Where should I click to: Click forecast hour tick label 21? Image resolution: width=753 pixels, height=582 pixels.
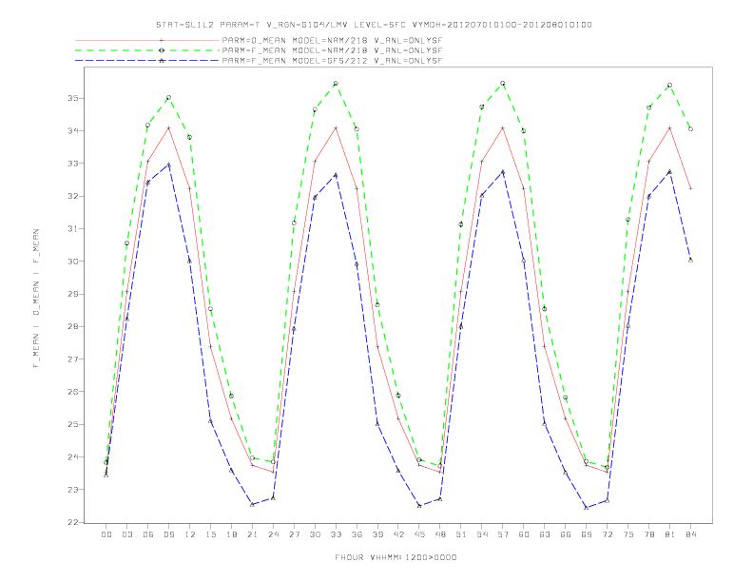tap(253, 534)
